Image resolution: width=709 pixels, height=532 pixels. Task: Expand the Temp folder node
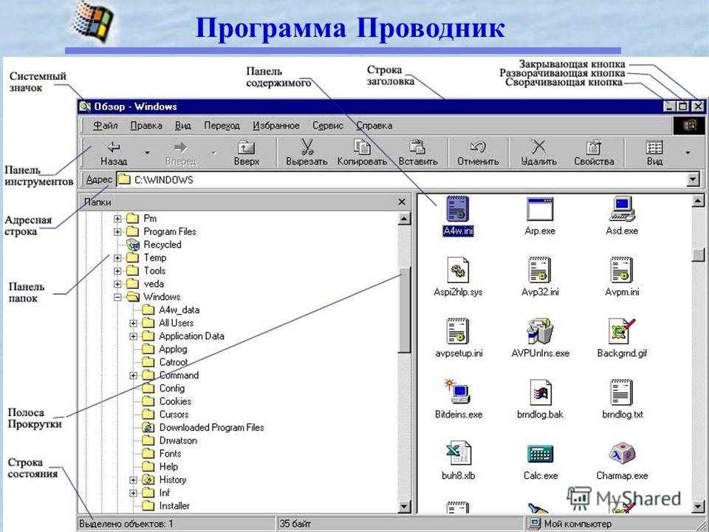[117, 258]
